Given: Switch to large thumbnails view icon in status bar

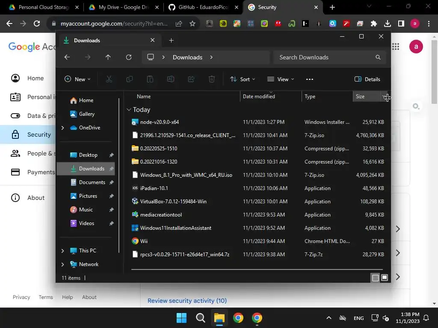Looking at the screenshot, I should pos(385,278).
